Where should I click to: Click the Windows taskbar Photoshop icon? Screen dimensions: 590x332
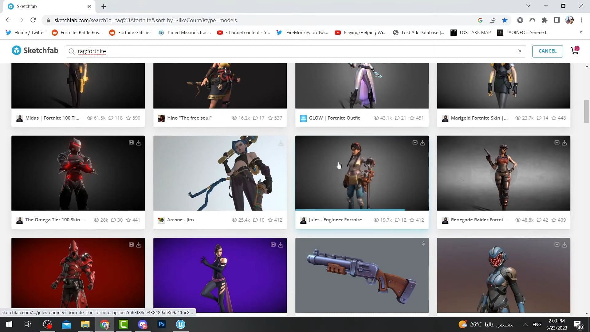click(161, 324)
